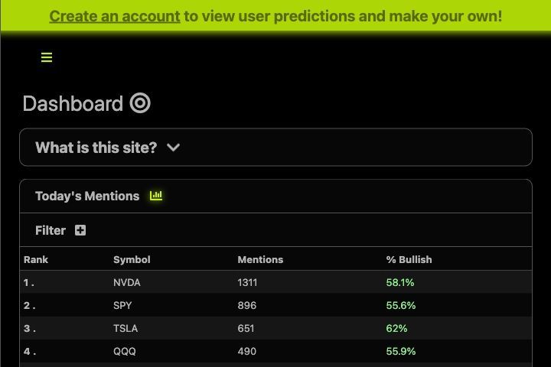The image size is (551, 367).
Task: Sort table by Mentions column header
Action: (260, 259)
